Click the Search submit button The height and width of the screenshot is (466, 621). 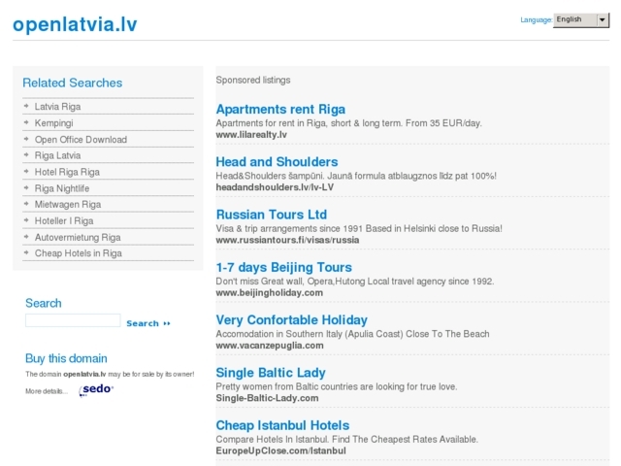tap(148, 323)
